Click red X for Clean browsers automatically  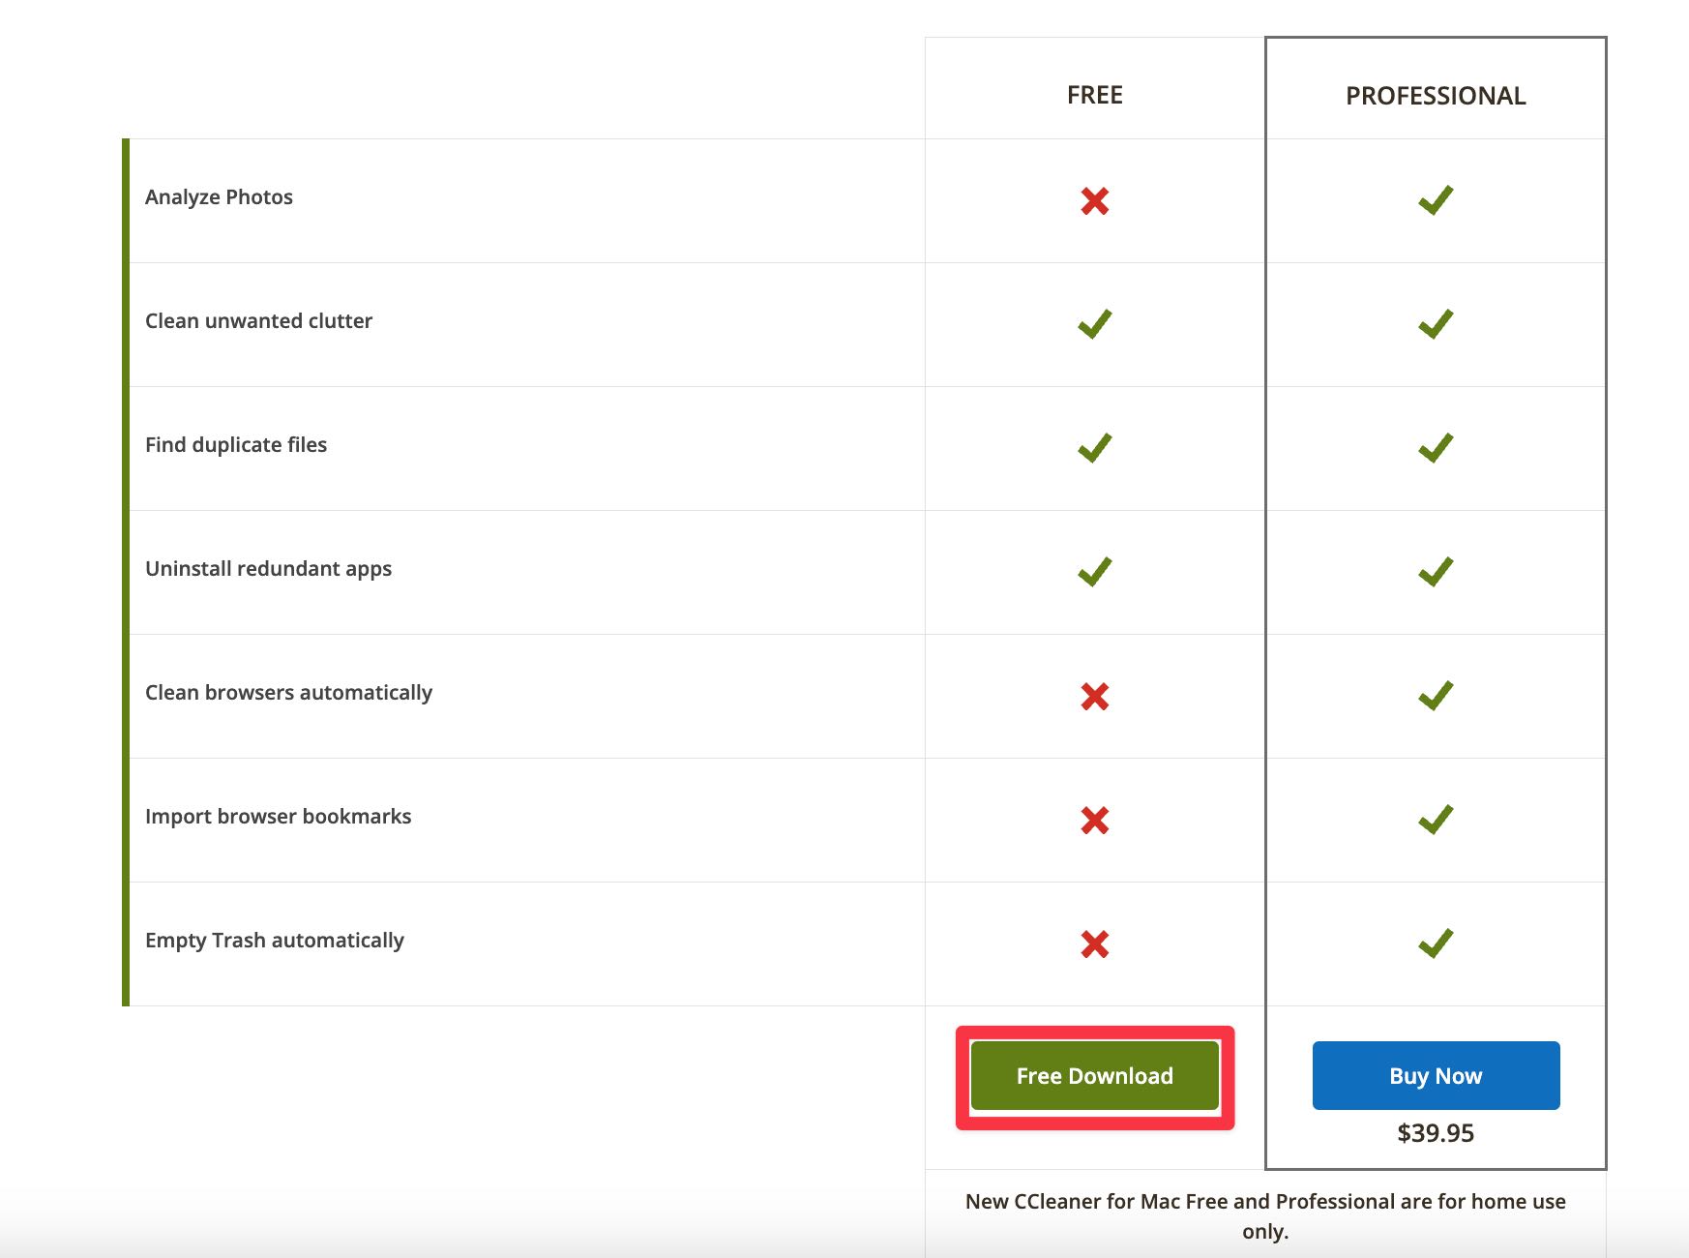click(1095, 697)
